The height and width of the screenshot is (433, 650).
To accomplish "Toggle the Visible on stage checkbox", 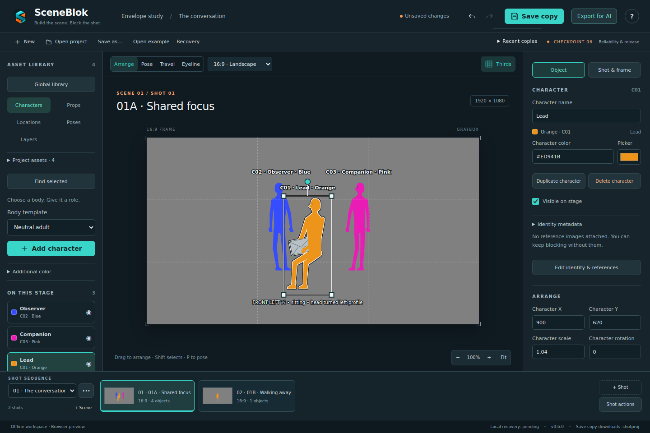I will 536,202.
